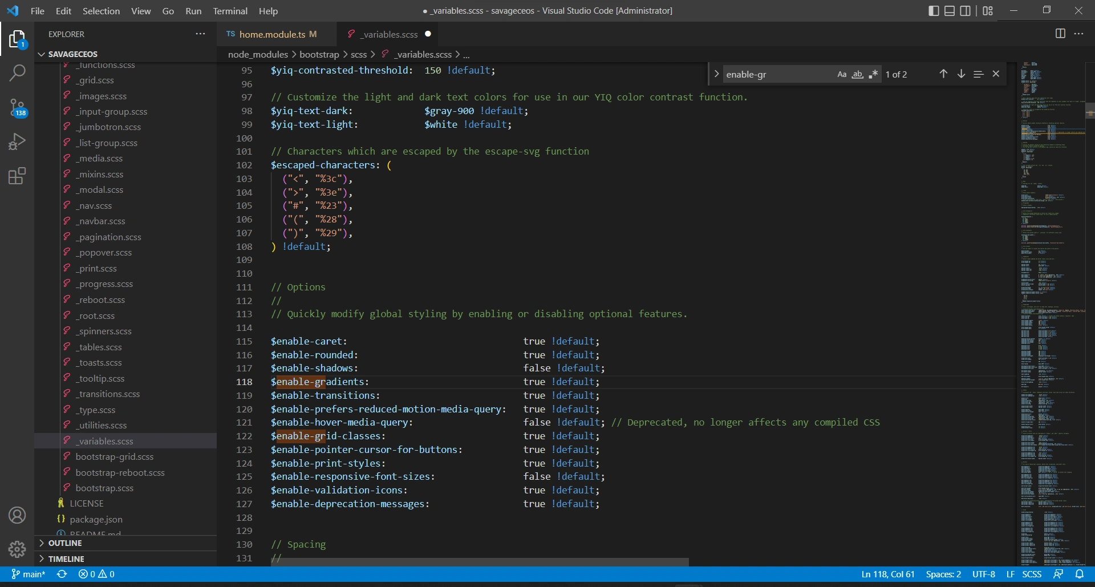Expand the OUTLINE section
1095x587 pixels.
(x=64, y=543)
